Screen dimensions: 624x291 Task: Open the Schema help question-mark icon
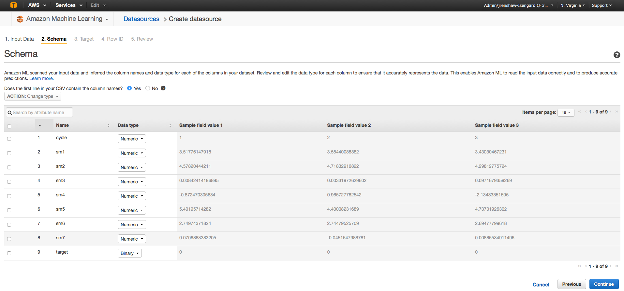[x=617, y=55]
